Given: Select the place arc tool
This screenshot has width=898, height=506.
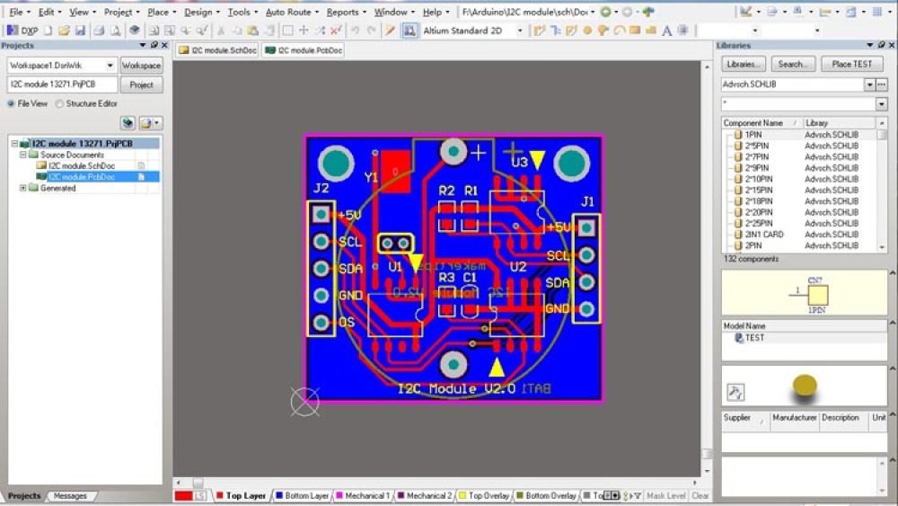Looking at the screenshot, I should pyautogui.click(x=619, y=31).
